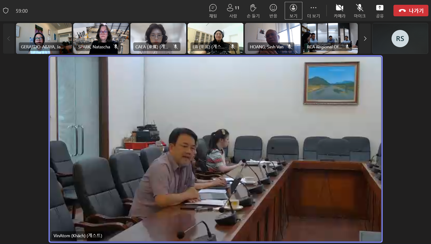Open the view options (보기)
The width and height of the screenshot is (431, 244).
click(293, 11)
